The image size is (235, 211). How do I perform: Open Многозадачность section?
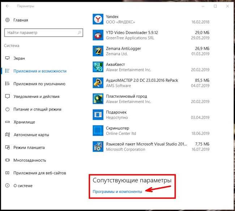(30, 160)
